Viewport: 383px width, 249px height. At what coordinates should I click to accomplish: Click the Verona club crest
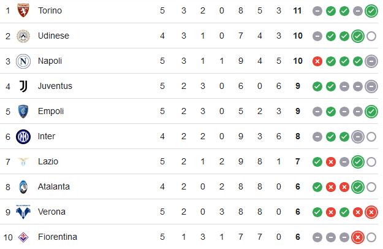click(23, 212)
